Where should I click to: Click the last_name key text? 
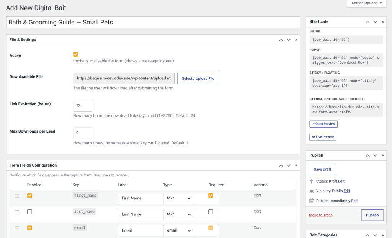[x=84, y=212]
